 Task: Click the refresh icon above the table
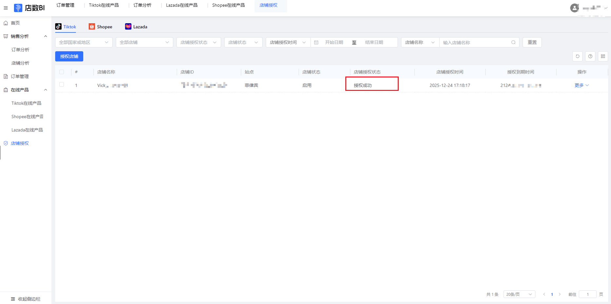click(x=577, y=56)
